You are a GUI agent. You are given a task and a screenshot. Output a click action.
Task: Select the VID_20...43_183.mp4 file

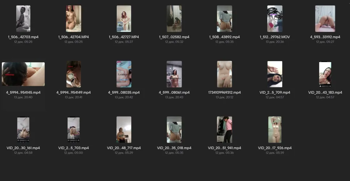click(325, 74)
